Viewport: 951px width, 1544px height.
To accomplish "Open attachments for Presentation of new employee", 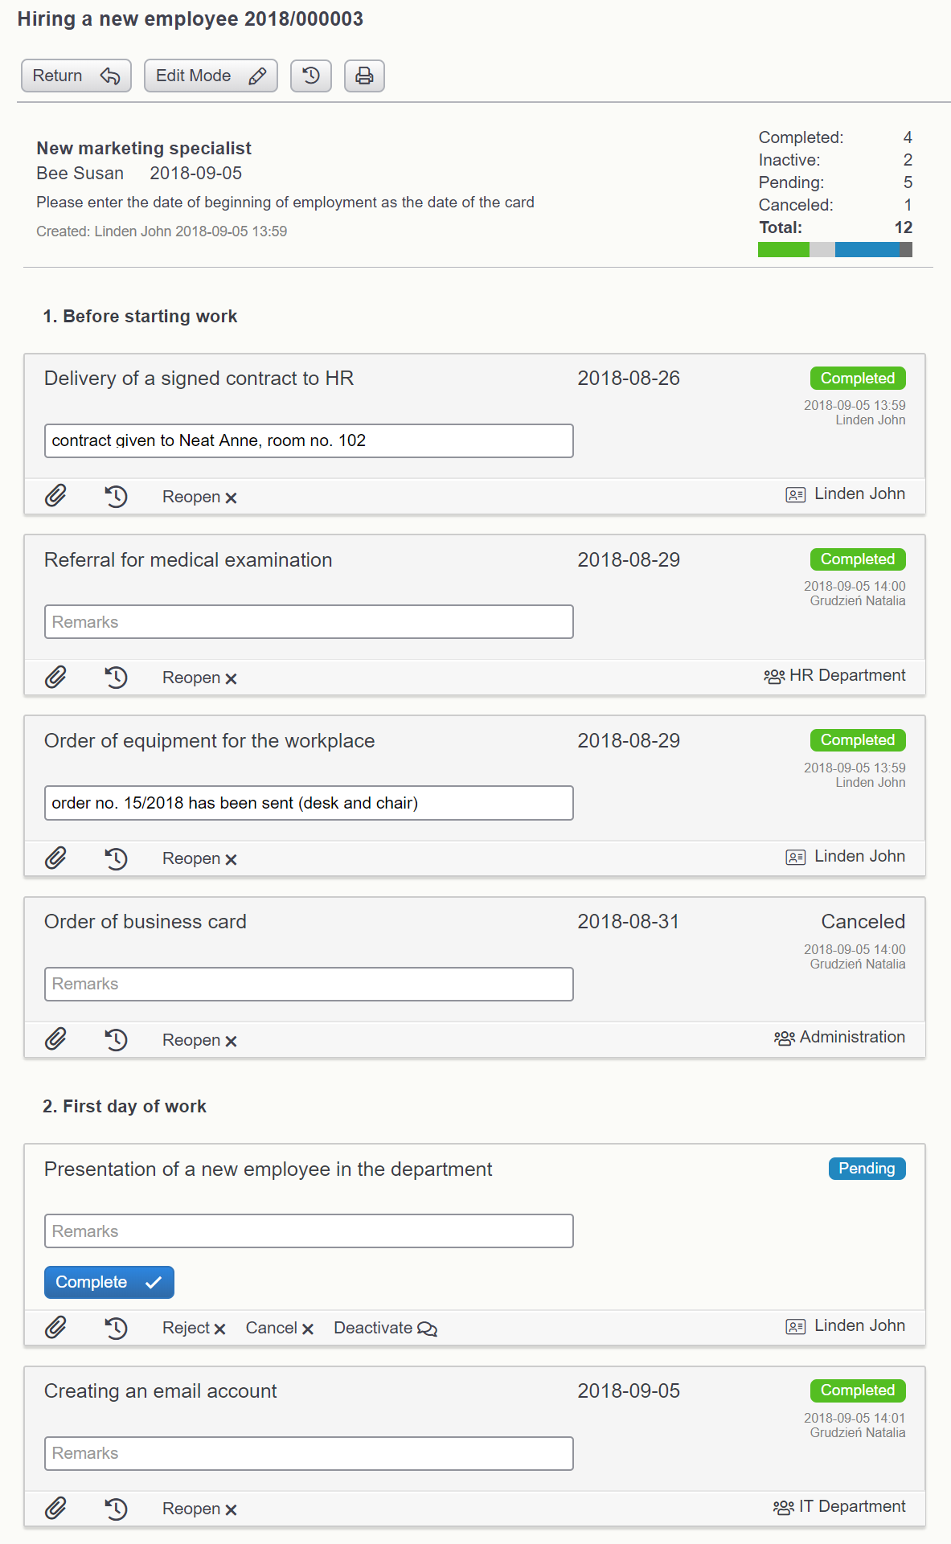I will point(55,1327).
